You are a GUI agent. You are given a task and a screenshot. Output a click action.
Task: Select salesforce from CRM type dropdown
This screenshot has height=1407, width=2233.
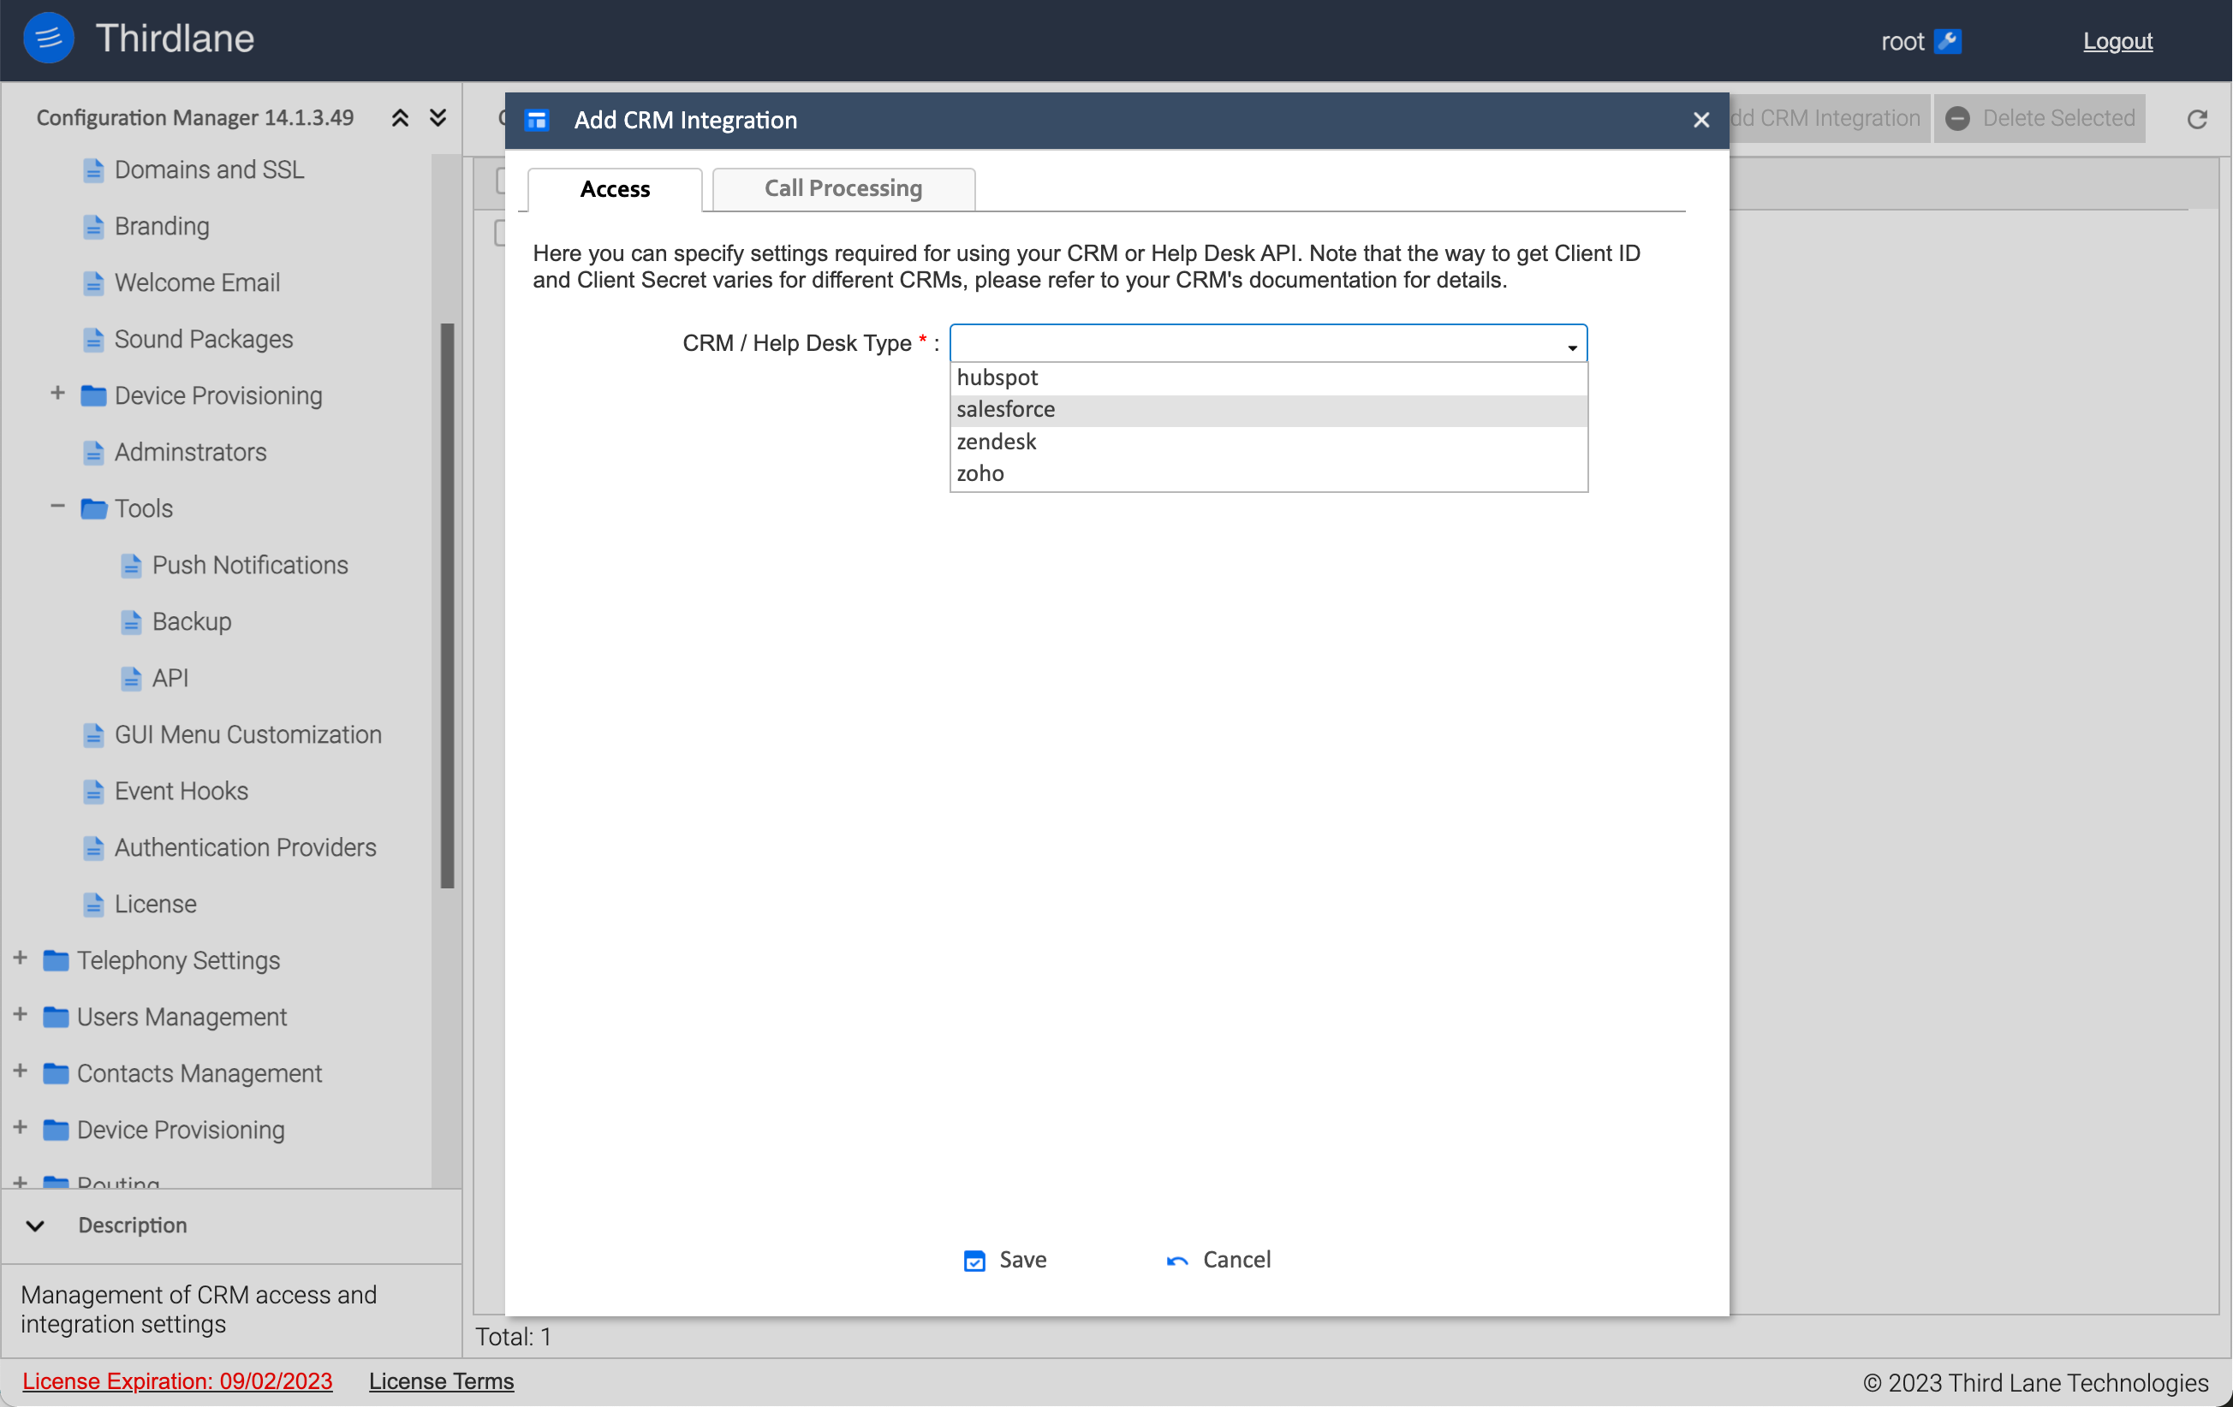pos(1268,408)
